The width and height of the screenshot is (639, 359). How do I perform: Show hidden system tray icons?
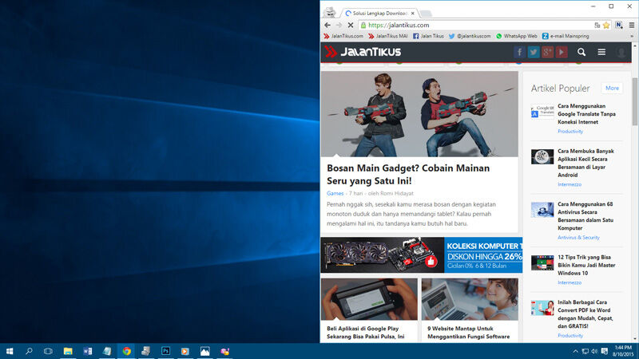(575, 351)
